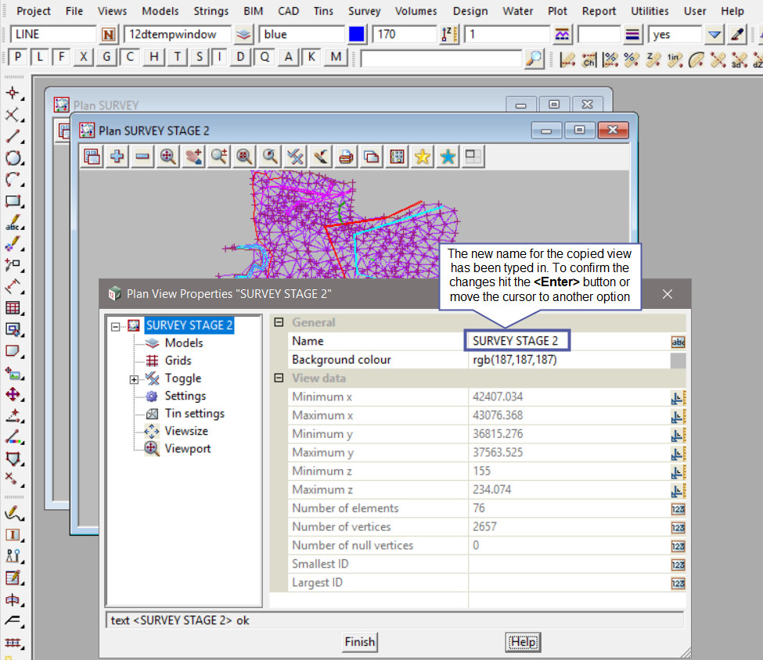This screenshot has height=660, width=763.
Task: Toggle the P snap button
Action: pyautogui.click(x=17, y=57)
